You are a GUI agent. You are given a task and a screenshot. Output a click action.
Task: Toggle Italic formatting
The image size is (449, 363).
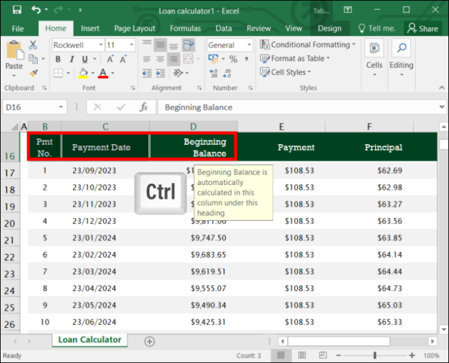click(x=72, y=59)
